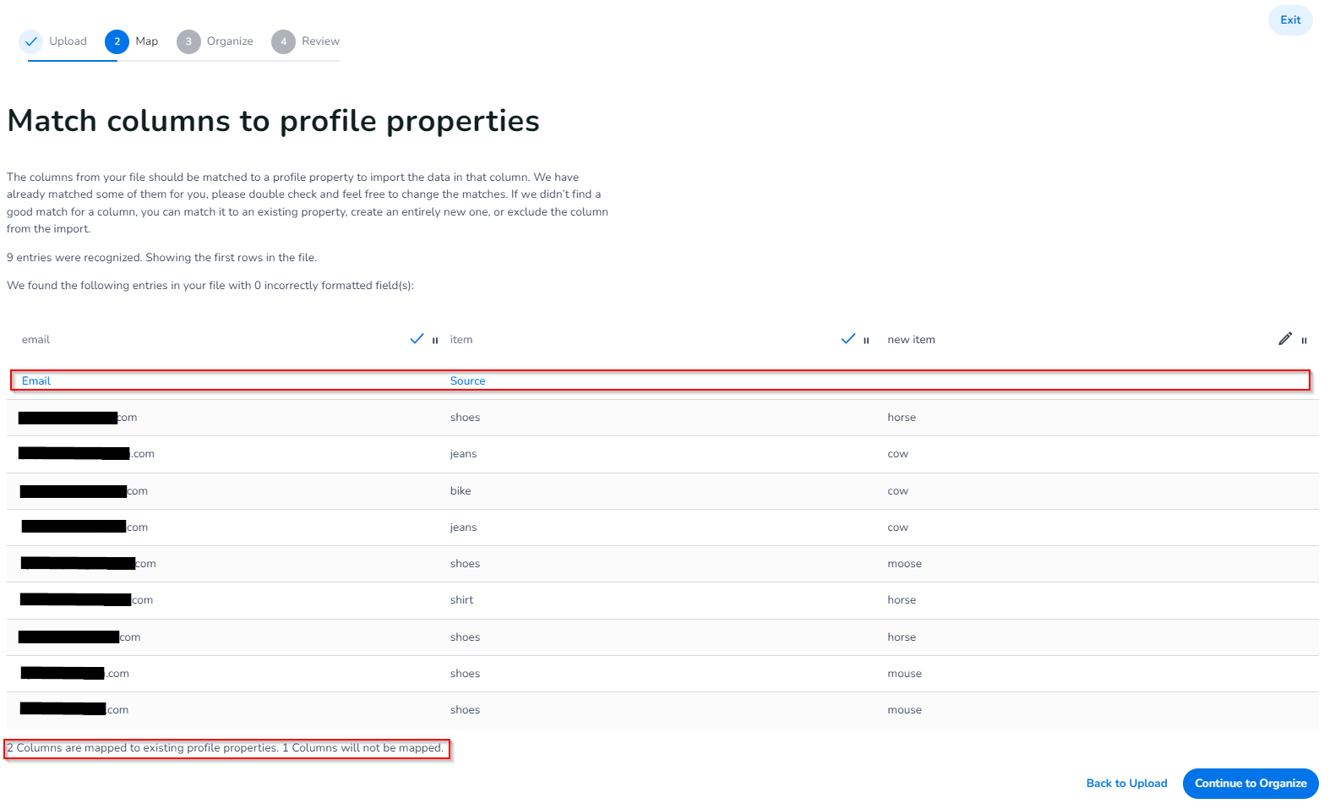Click the pencil edit icon for new item column
Viewport: 1335px width, 809px height.
[x=1285, y=339]
